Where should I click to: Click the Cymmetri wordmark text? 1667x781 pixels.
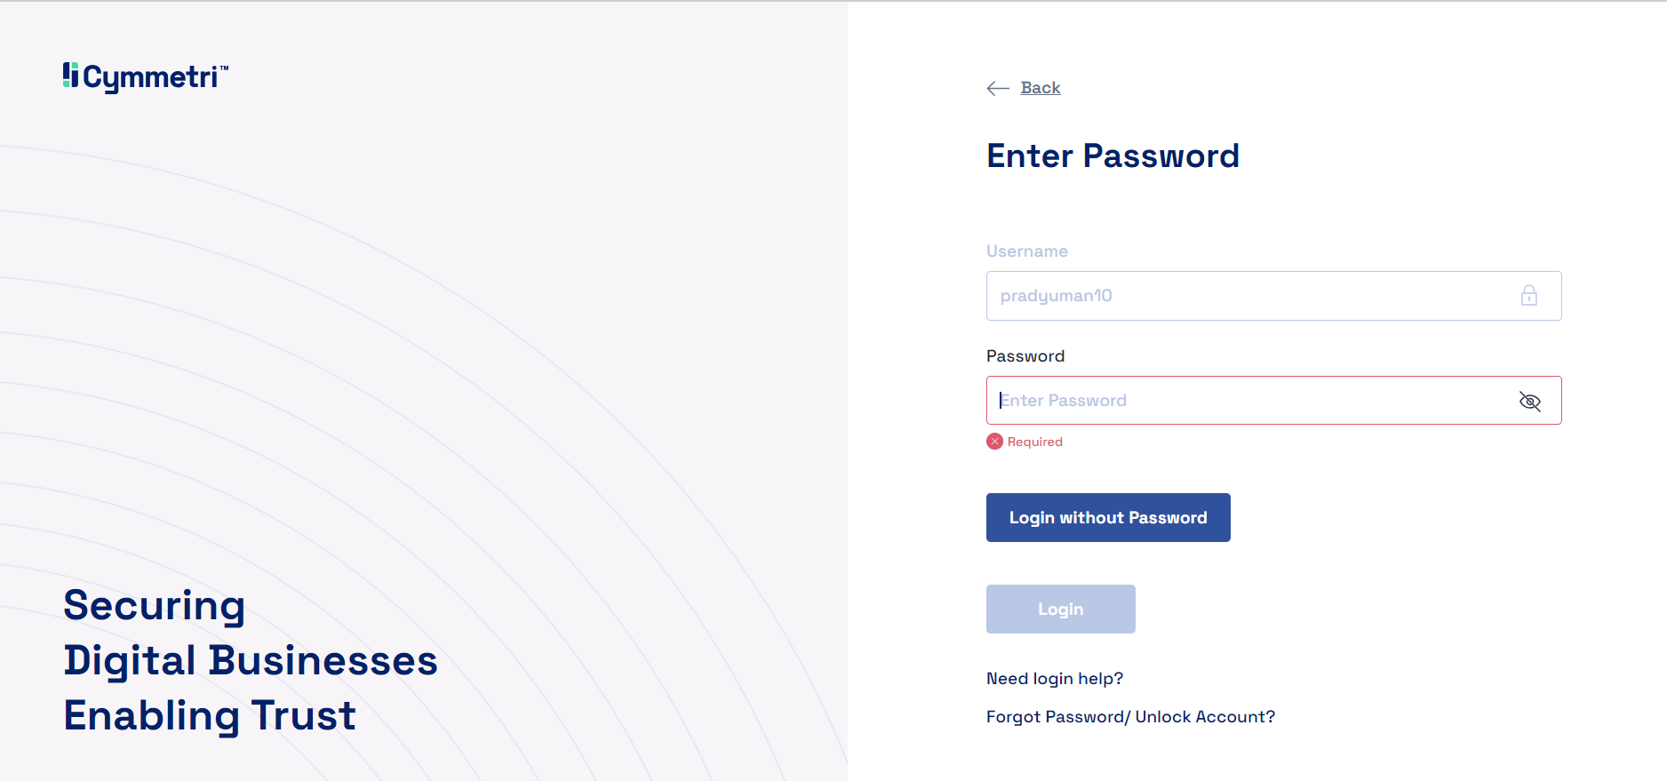(x=151, y=78)
